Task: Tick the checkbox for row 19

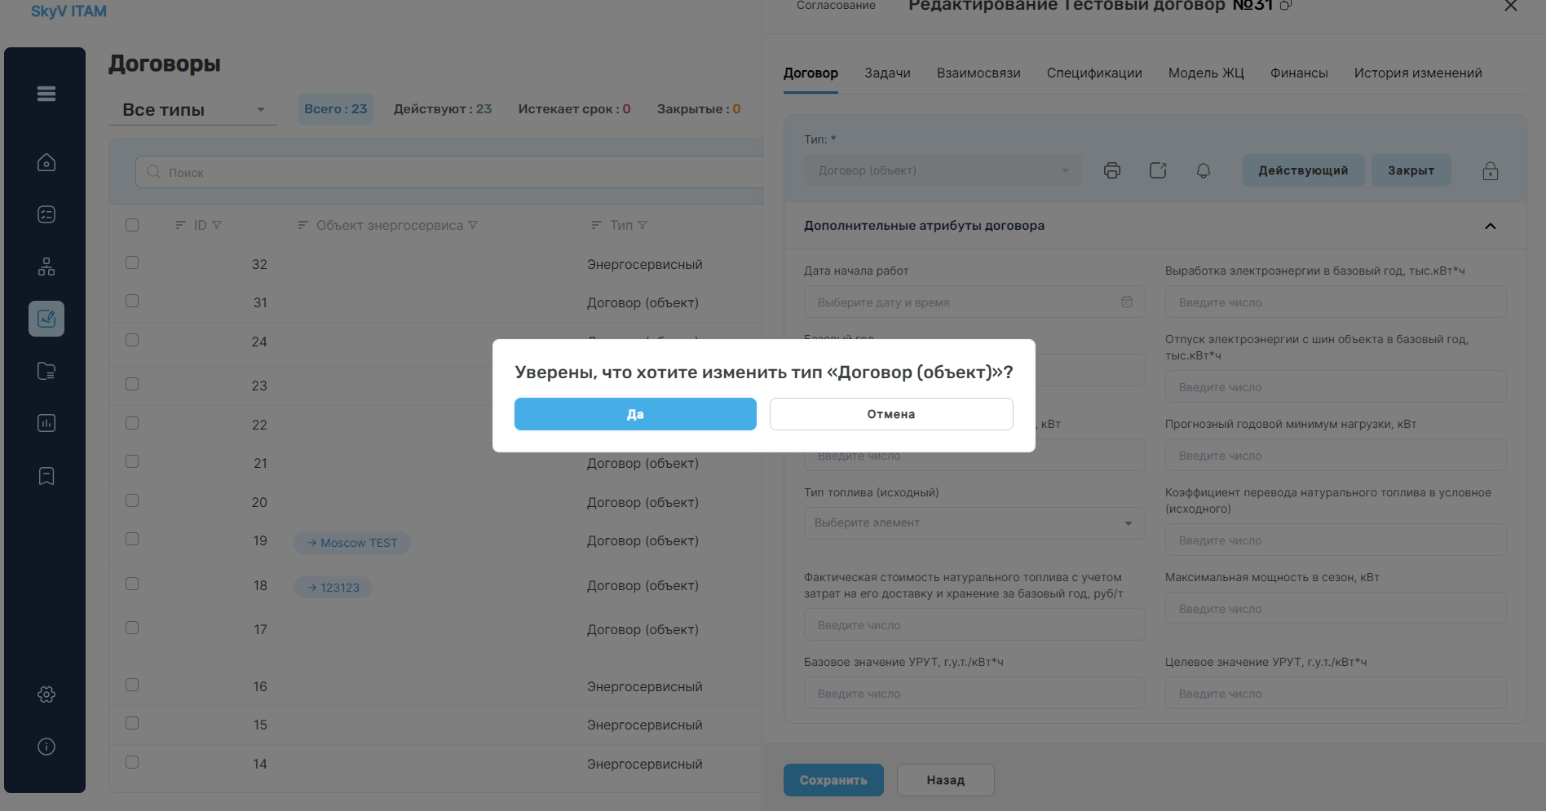Action: 132,539
